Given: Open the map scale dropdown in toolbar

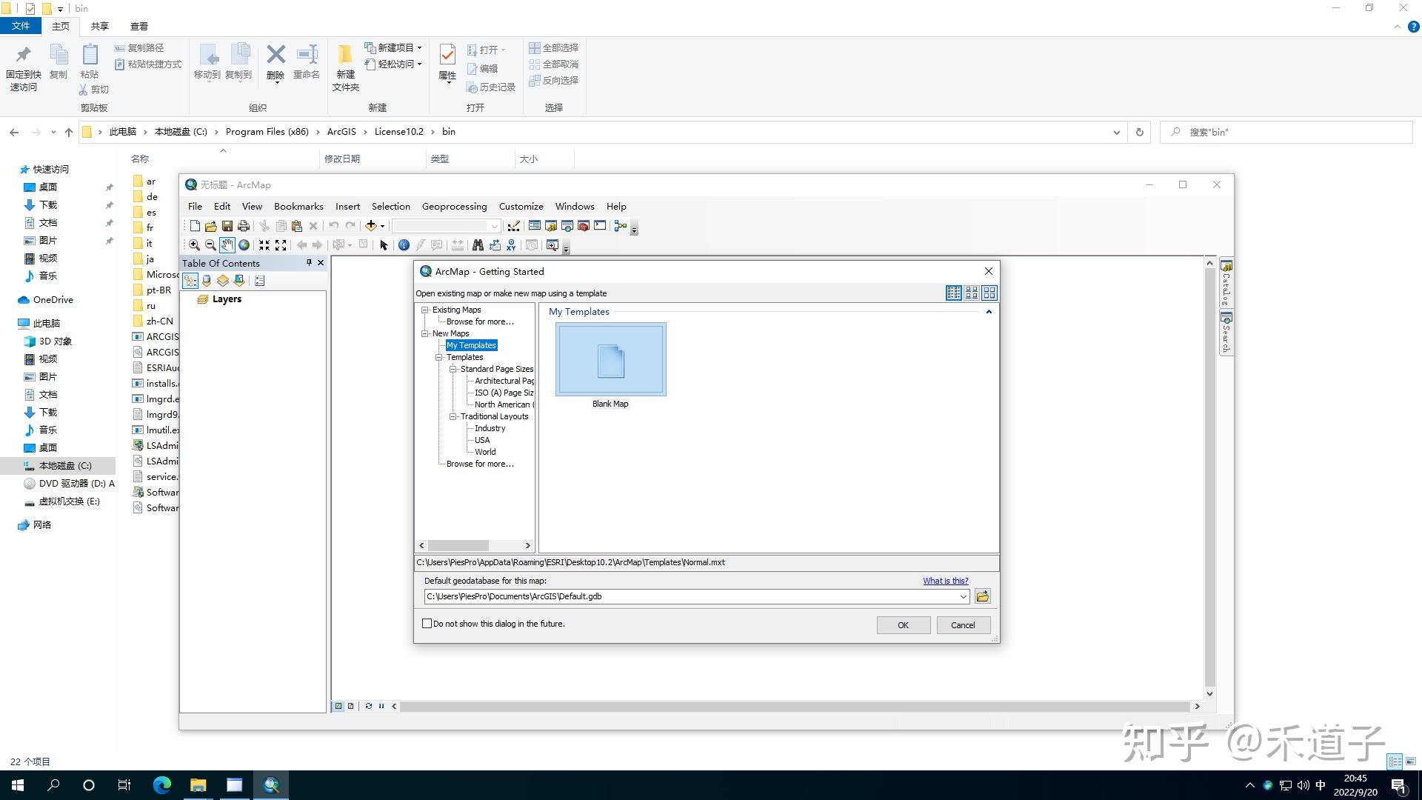Looking at the screenshot, I should click(494, 226).
